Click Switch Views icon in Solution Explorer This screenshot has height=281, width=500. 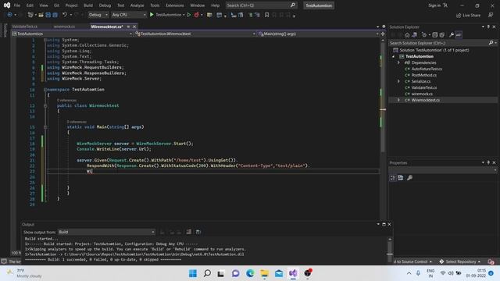click(x=414, y=34)
